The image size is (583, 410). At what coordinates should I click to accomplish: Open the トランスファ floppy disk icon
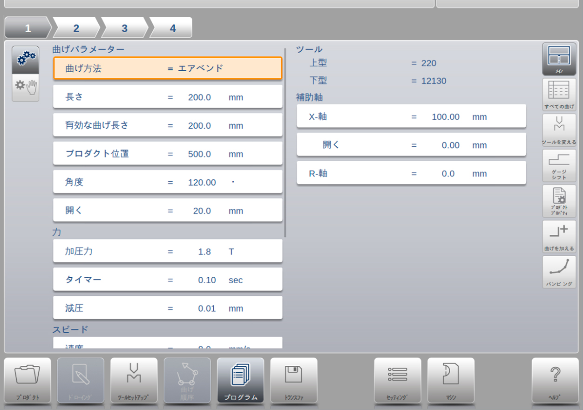[x=293, y=380]
